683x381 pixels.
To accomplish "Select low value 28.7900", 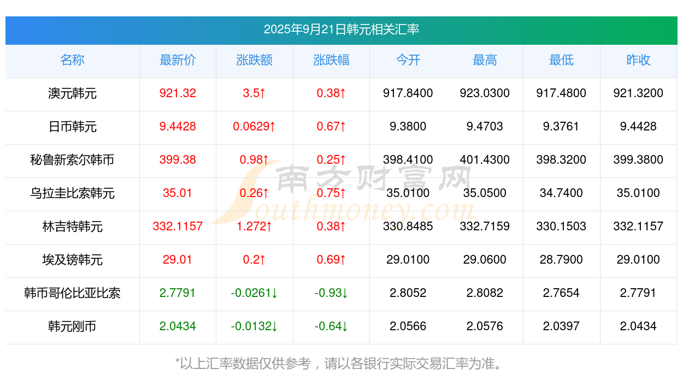I will tap(562, 260).
